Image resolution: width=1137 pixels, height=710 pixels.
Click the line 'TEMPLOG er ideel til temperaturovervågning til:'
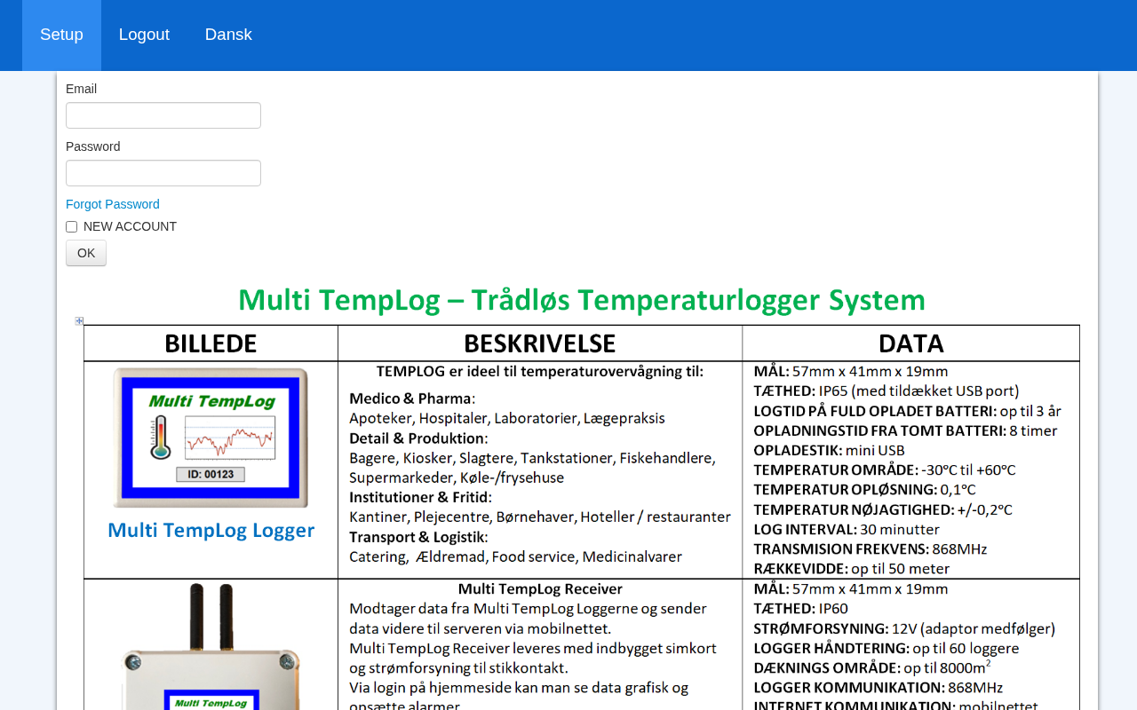coord(540,371)
